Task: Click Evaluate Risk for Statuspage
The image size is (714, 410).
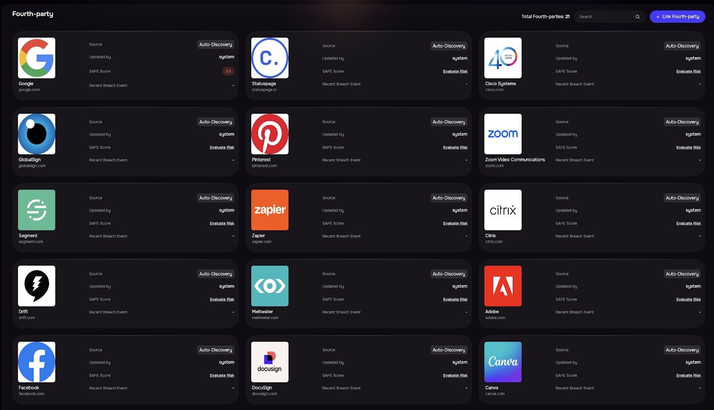Action: click(455, 71)
